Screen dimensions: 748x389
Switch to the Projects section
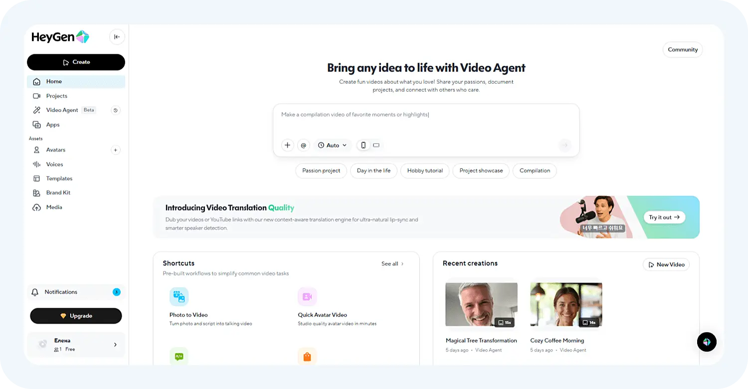click(56, 96)
